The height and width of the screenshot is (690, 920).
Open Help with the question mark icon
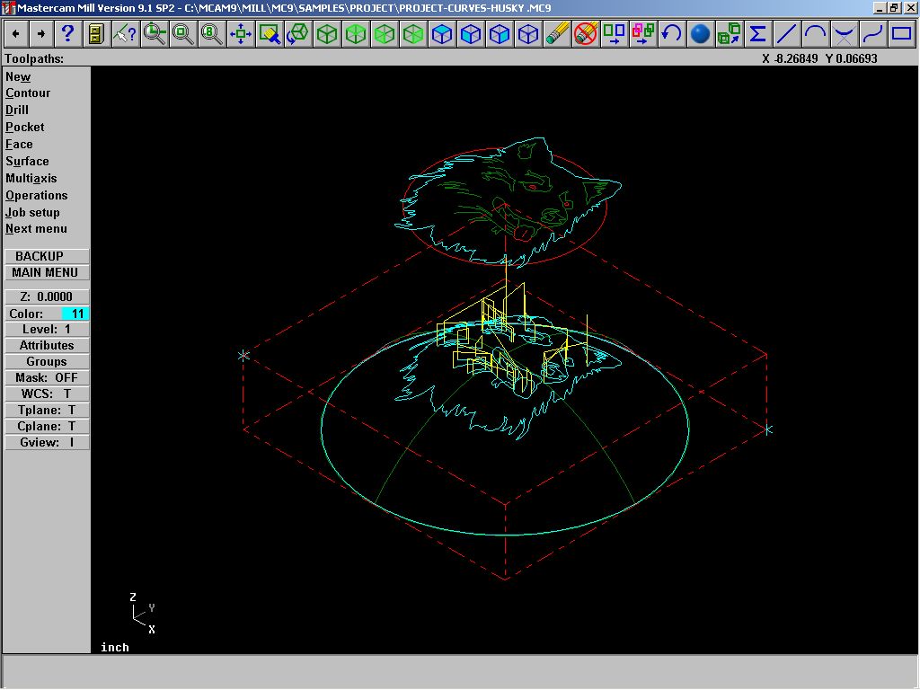point(67,34)
